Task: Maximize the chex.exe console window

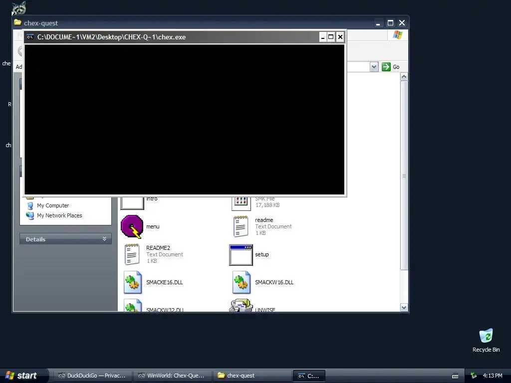Action: (x=331, y=37)
